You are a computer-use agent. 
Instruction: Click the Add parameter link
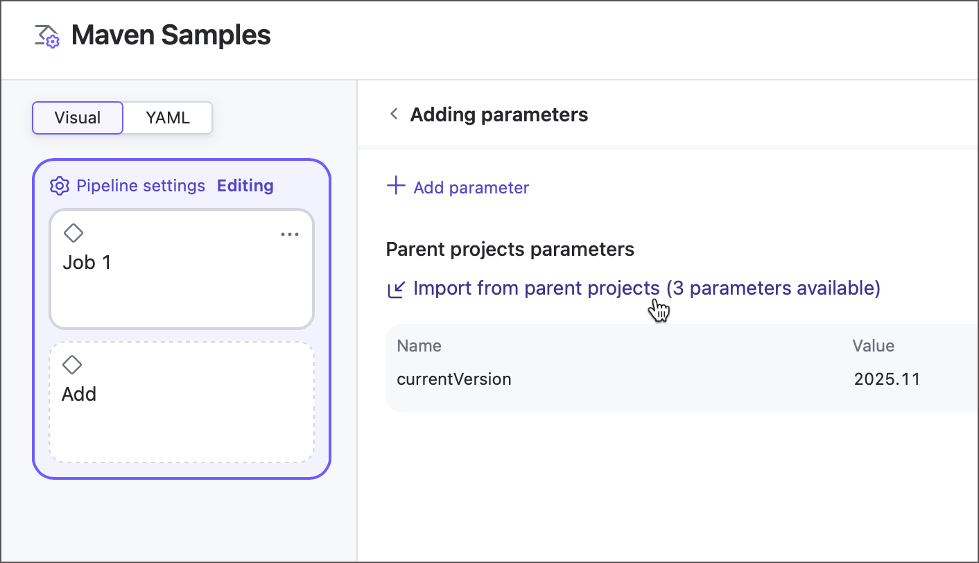(x=471, y=187)
